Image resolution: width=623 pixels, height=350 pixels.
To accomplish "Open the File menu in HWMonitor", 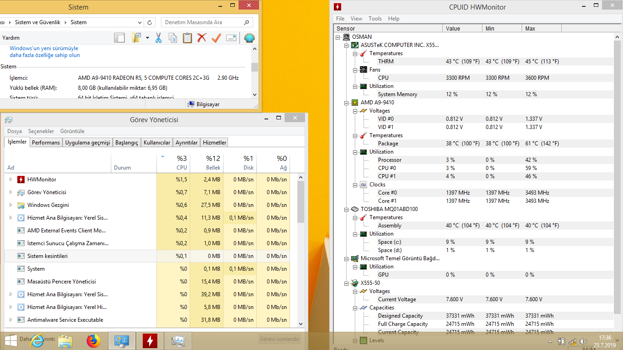I will [x=340, y=19].
